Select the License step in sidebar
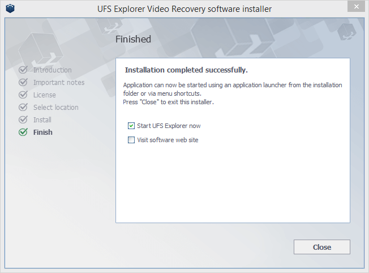369x273 pixels. pyautogui.click(x=45, y=95)
